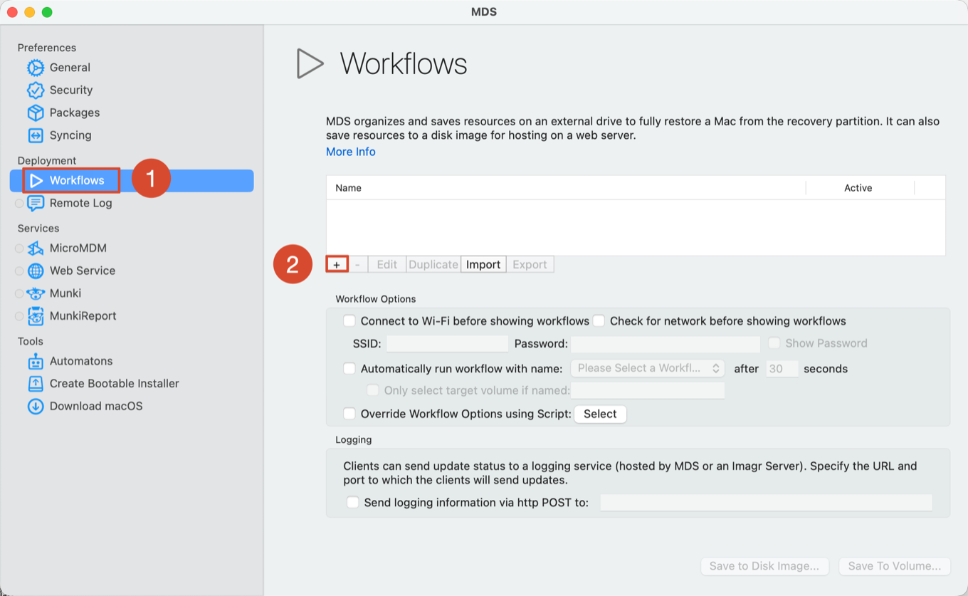Click the logging URL input field
The height and width of the screenshot is (596, 968).
pyautogui.click(x=766, y=503)
